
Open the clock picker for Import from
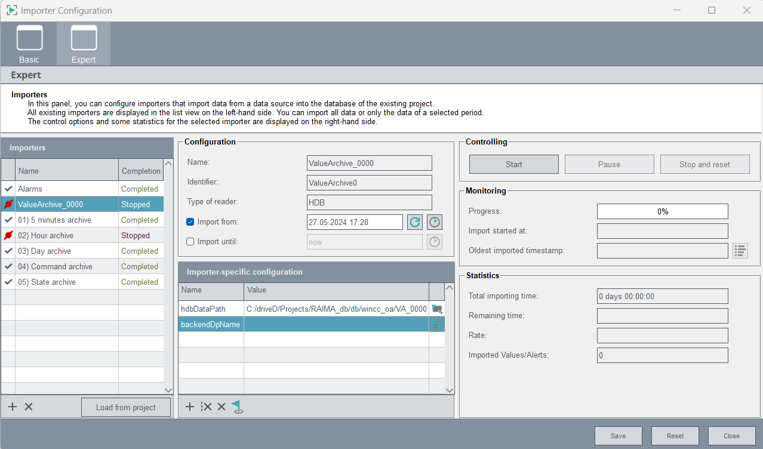pos(435,222)
